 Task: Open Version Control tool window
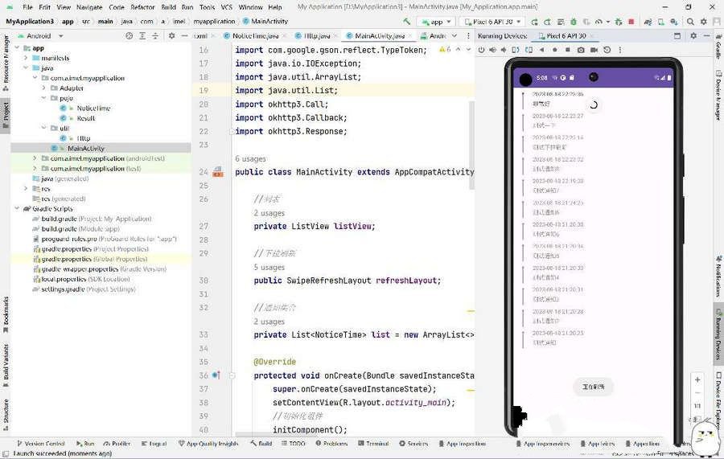pos(41,443)
